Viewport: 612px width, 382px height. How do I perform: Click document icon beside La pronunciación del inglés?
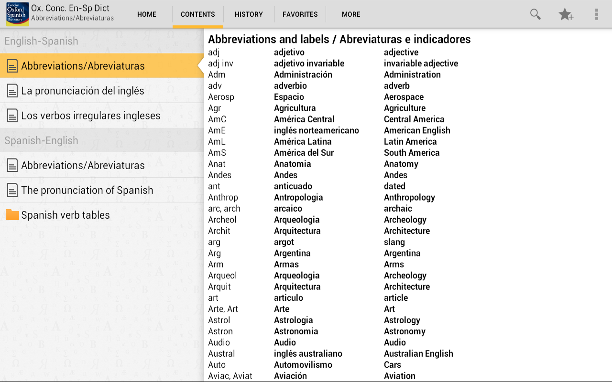tap(12, 91)
